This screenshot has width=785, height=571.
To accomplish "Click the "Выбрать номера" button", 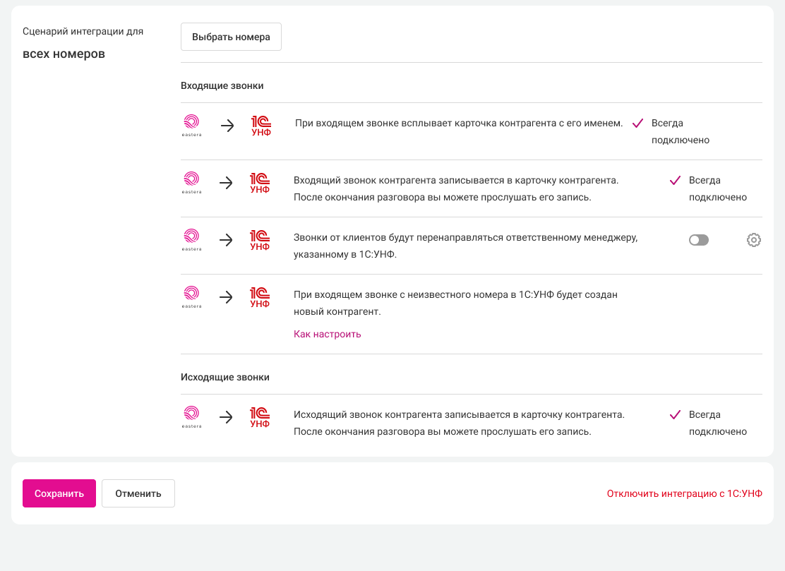I will 231,37.
